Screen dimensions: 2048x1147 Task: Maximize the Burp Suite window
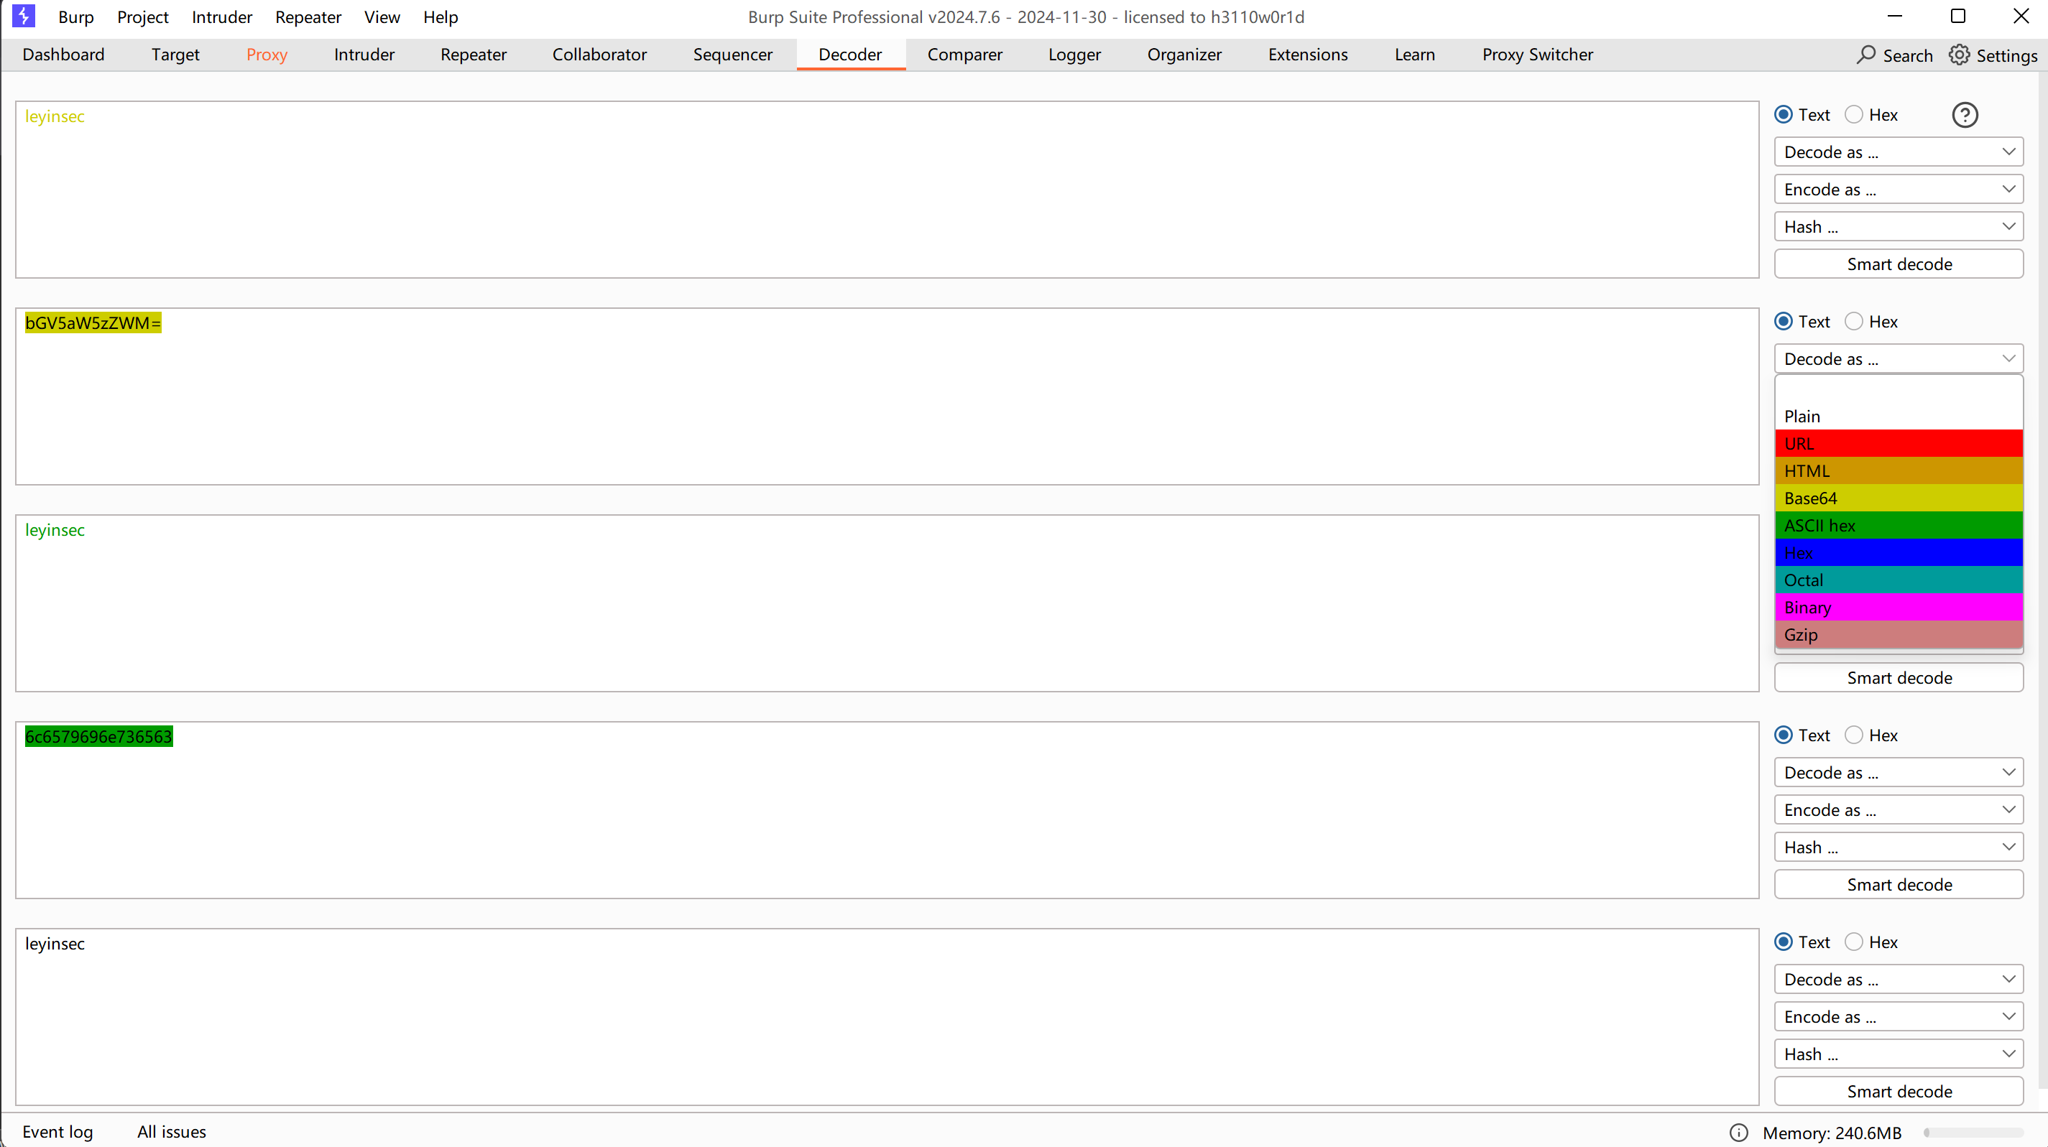(1958, 16)
